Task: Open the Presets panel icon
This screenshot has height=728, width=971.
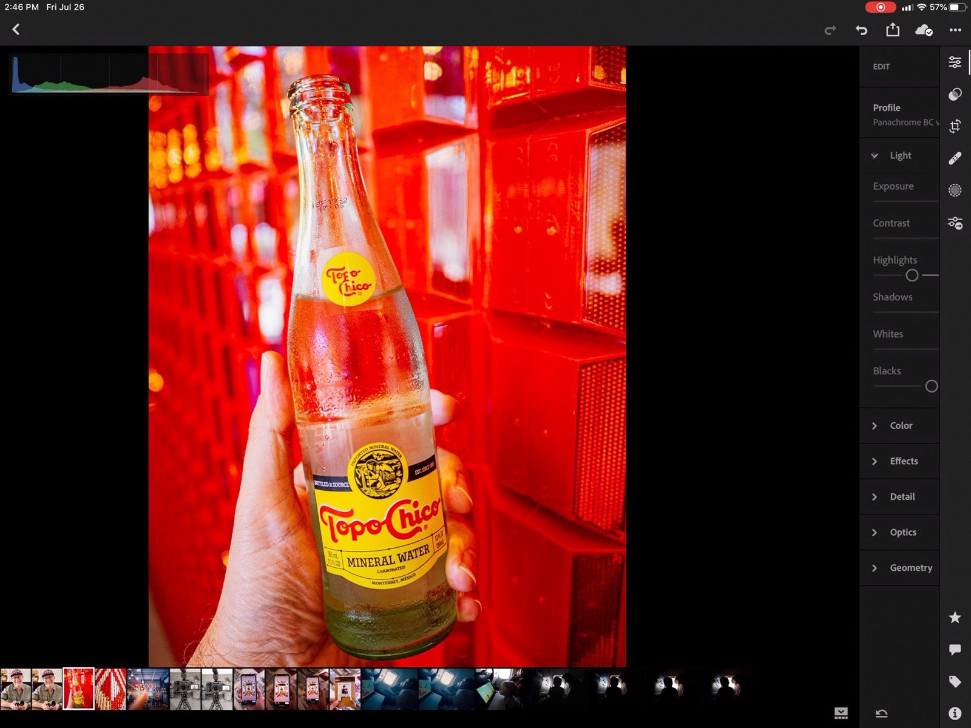Action: [x=955, y=94]
